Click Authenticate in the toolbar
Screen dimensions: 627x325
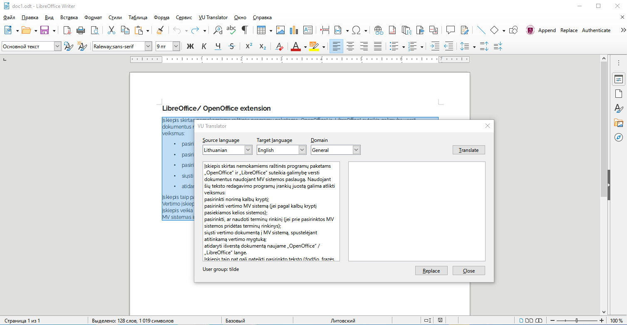(x=596, y=30)
